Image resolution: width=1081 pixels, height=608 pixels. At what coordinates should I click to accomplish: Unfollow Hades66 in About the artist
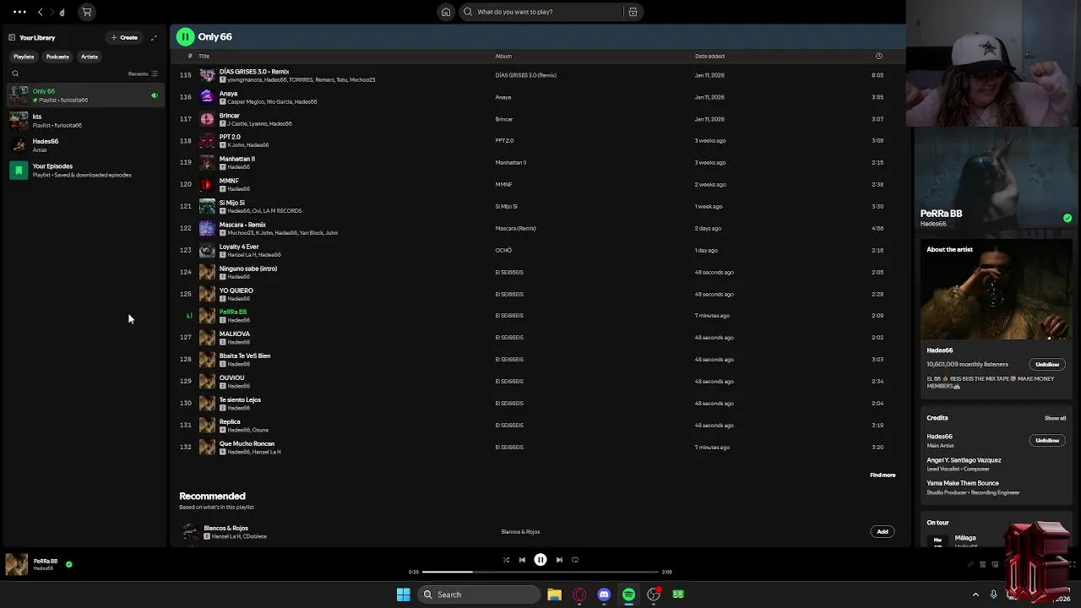coord(1047,365)
